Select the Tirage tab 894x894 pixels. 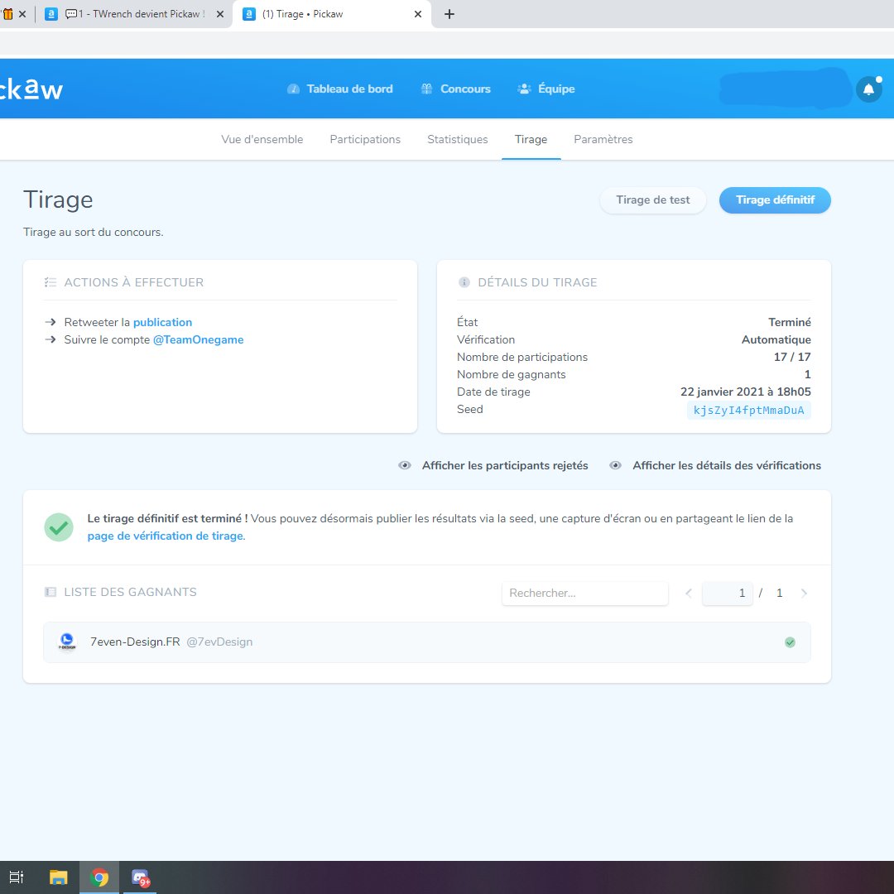pos(531,139)
